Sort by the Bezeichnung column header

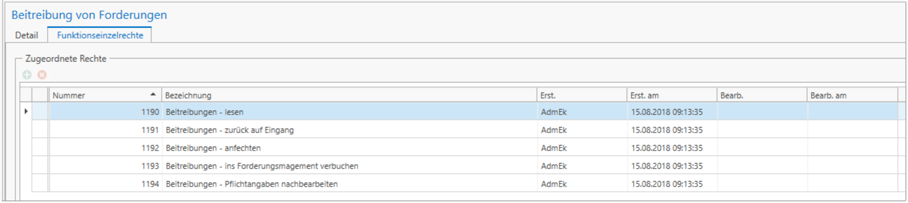[349, 95]
